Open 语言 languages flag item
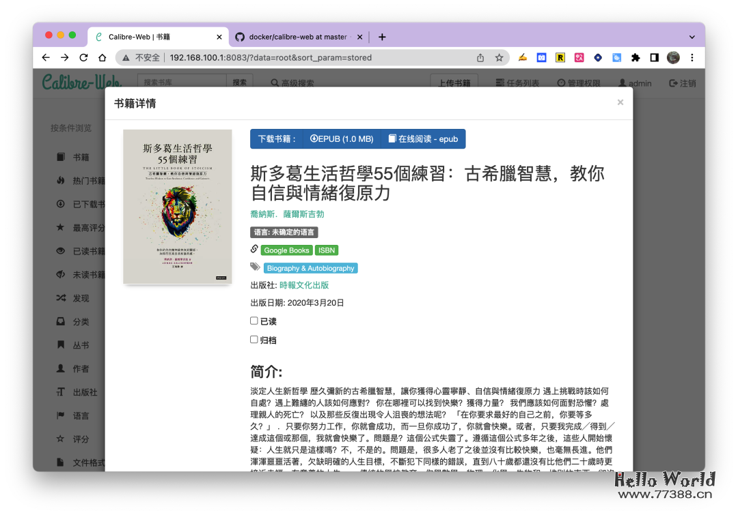This screenshot has height=515, width=738. pos(73,415)
